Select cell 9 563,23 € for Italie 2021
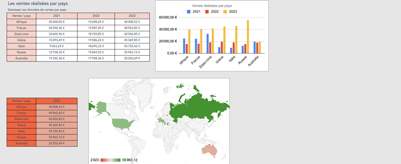Image resolution: width=401 pixels, height=164 pixels. (x=57, y=46)
